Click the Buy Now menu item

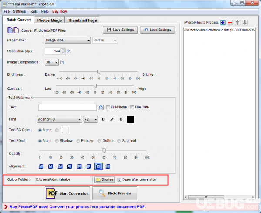[60, 11]
